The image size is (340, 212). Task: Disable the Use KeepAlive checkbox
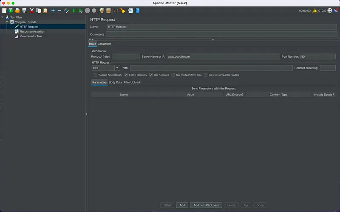tap(151, 75)
